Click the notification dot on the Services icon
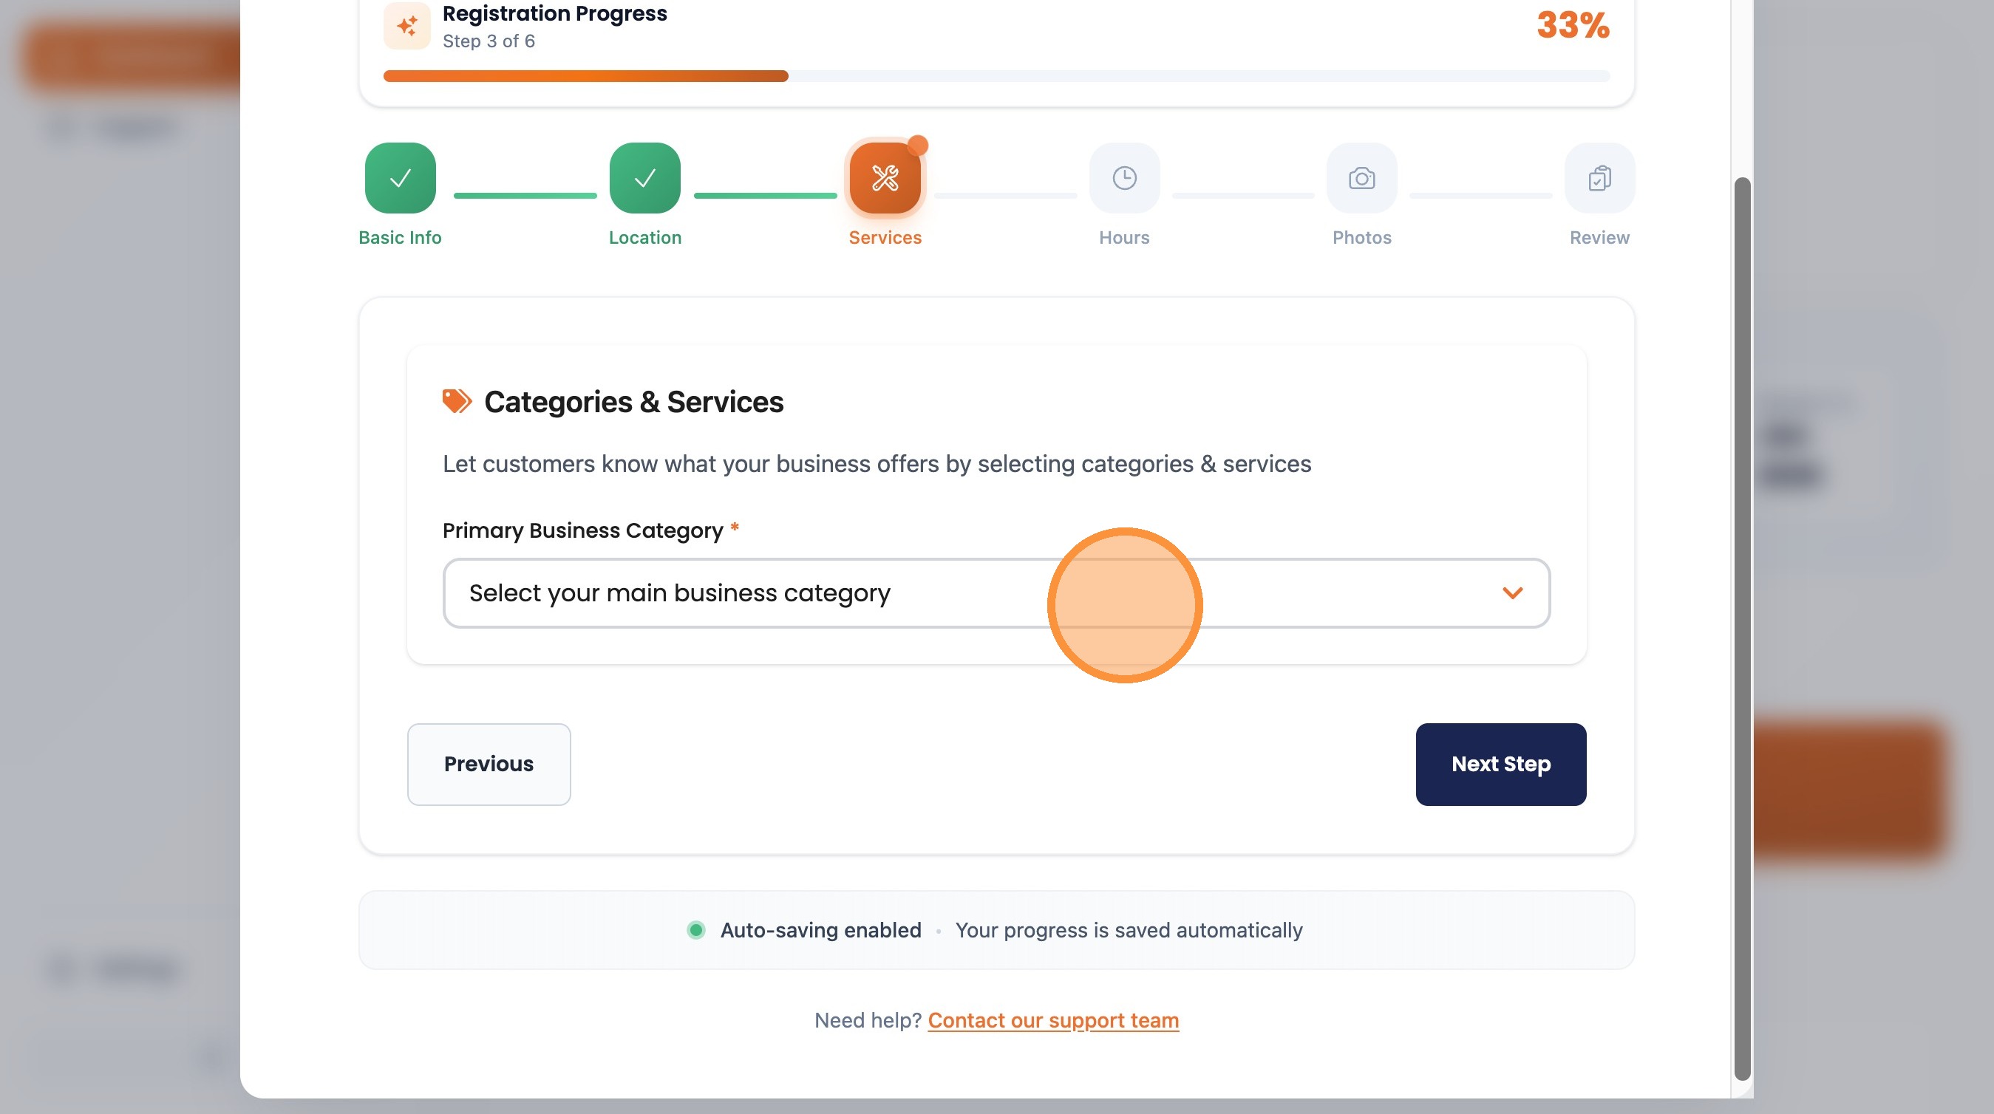 [x=917, y=144]
